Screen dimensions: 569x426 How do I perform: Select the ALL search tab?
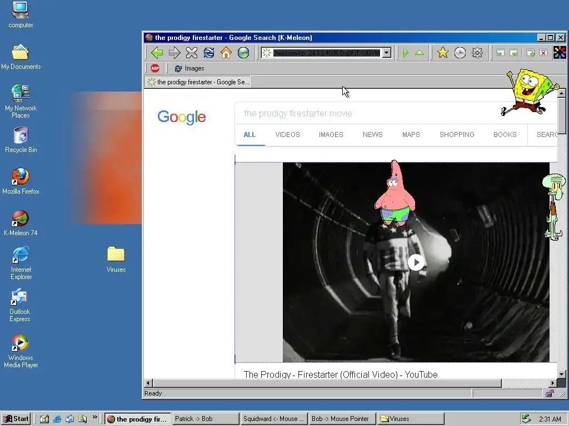249,134
